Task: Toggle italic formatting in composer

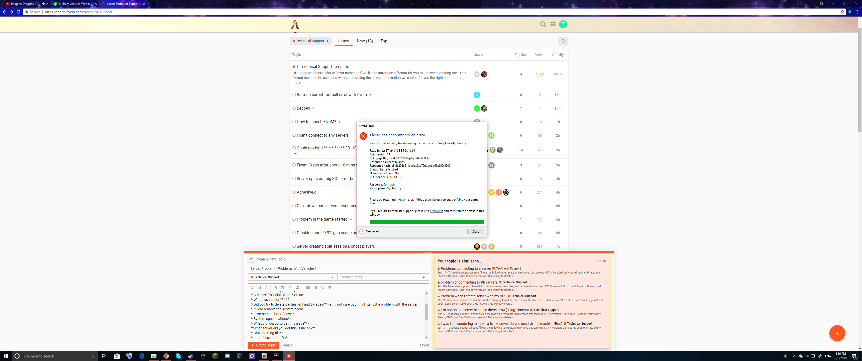Action: click(x=266, y=287)
